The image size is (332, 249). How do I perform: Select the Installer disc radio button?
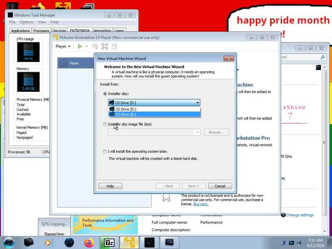pos(105,94)
